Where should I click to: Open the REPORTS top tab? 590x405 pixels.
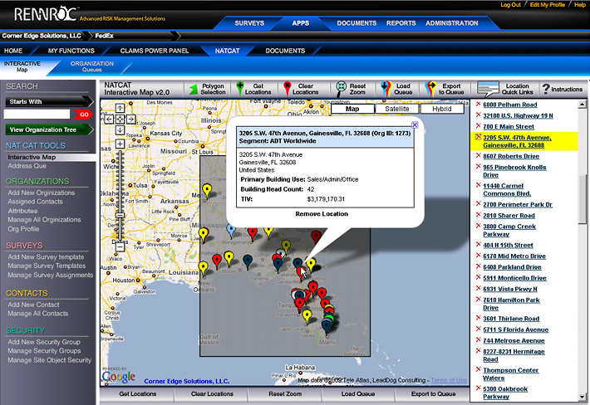401,23
